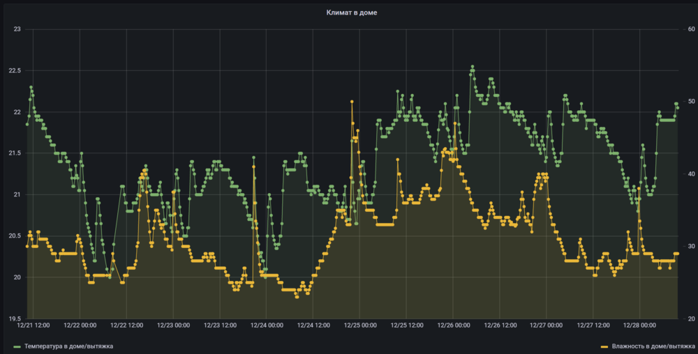
Task: Click the "23" label on left temperature axis
Action: click(17, 29)
